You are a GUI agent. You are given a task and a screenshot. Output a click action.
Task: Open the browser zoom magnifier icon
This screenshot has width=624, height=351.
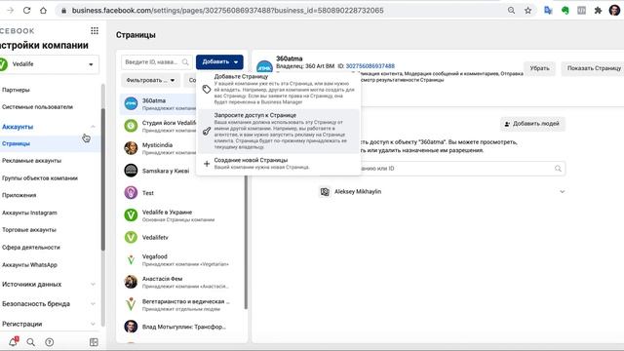[511, 11]
